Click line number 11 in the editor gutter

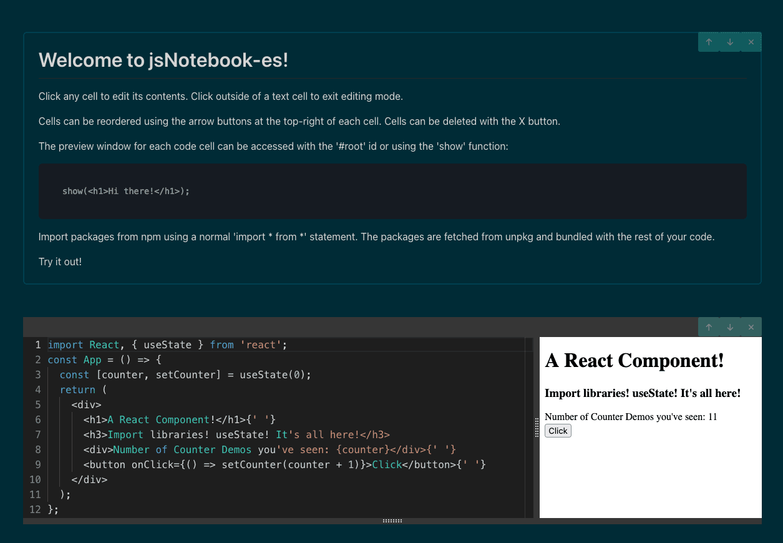pos(35,494)
